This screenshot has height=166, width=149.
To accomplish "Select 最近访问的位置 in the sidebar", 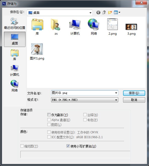I will [x=15, y=23].
